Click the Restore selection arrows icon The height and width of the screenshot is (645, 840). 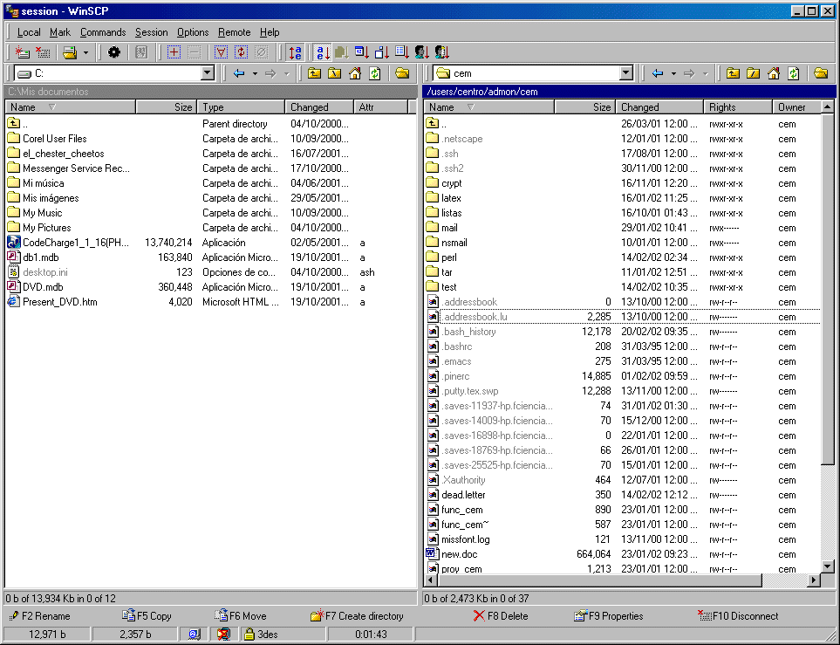[x=241, y=52]
